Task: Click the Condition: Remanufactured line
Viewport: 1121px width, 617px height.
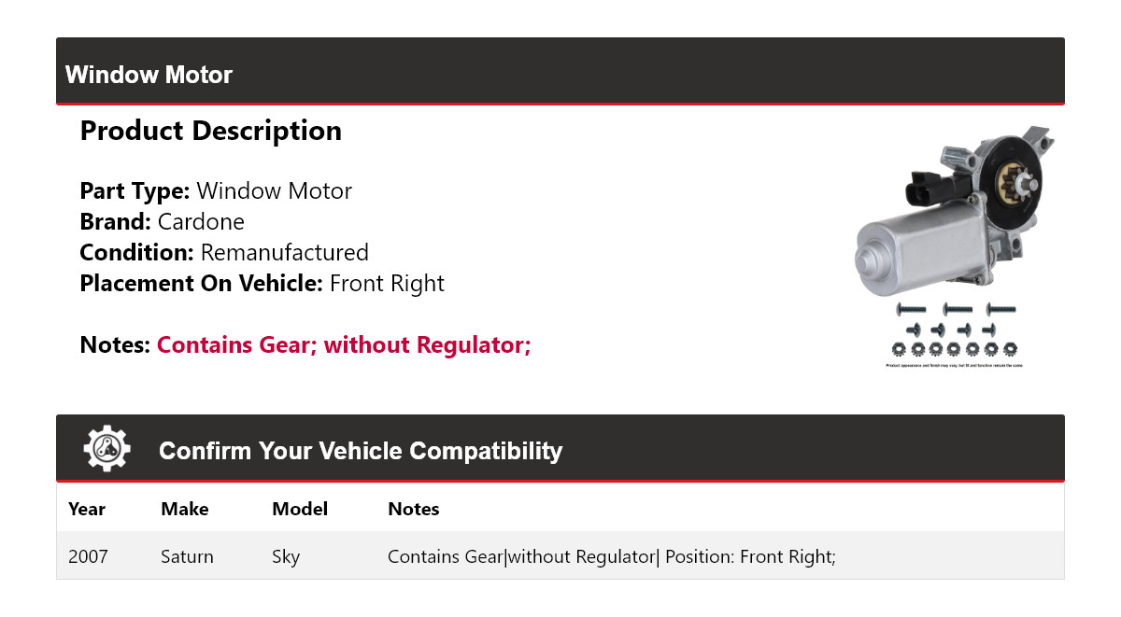Action: point(224,252)
